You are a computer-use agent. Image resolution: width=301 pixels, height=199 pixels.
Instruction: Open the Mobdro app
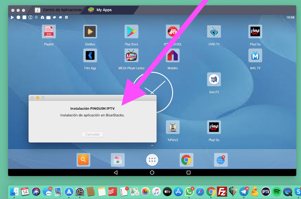173,56
